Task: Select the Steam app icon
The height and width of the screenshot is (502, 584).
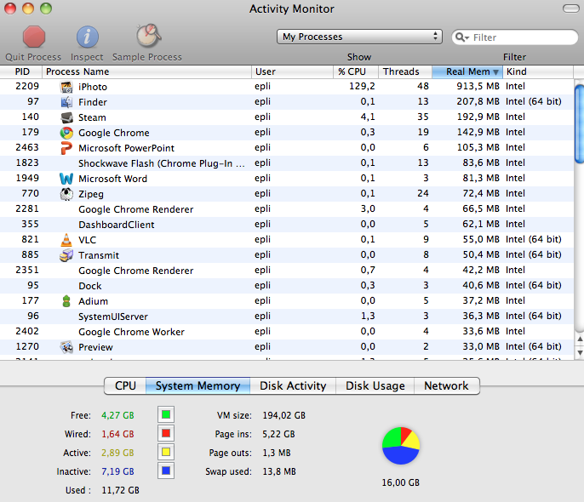Action: (66, 117)
